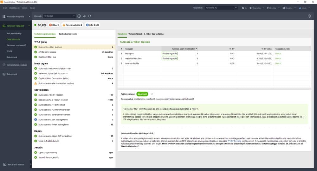Click the Bezárás close project icon
Screen dimensions: 317x171
pyautogui.click(x=284, y=8)
